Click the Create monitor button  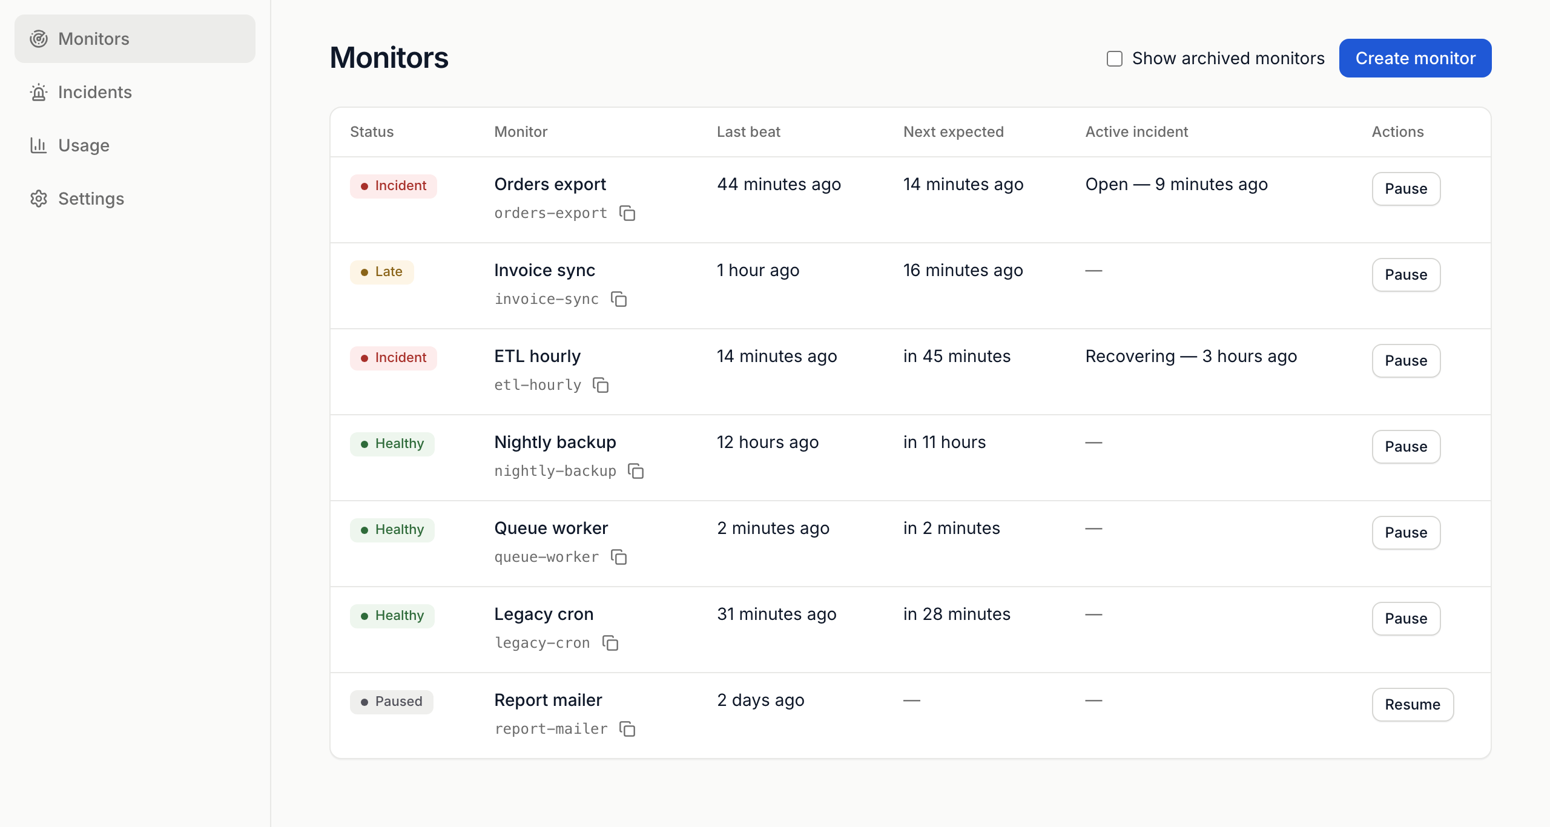1416,58
